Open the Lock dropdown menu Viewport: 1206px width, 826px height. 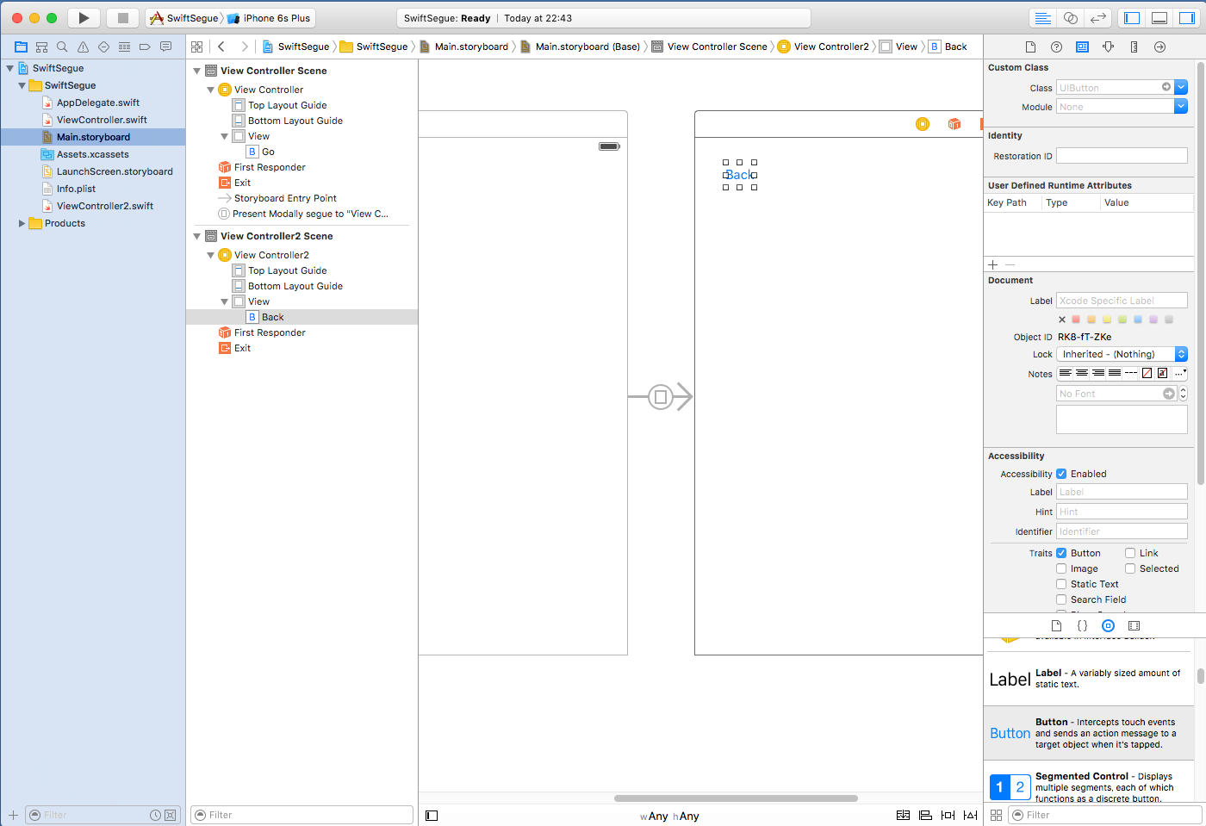point(1122,354)
